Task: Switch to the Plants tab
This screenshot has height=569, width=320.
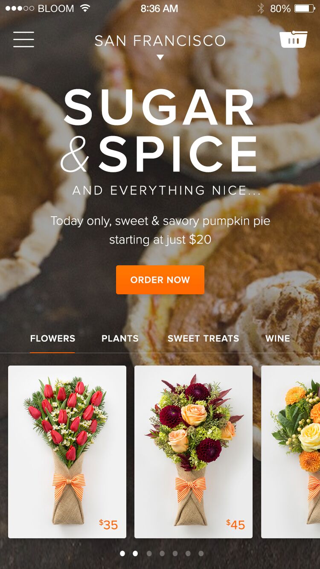Action: point(120,339)
